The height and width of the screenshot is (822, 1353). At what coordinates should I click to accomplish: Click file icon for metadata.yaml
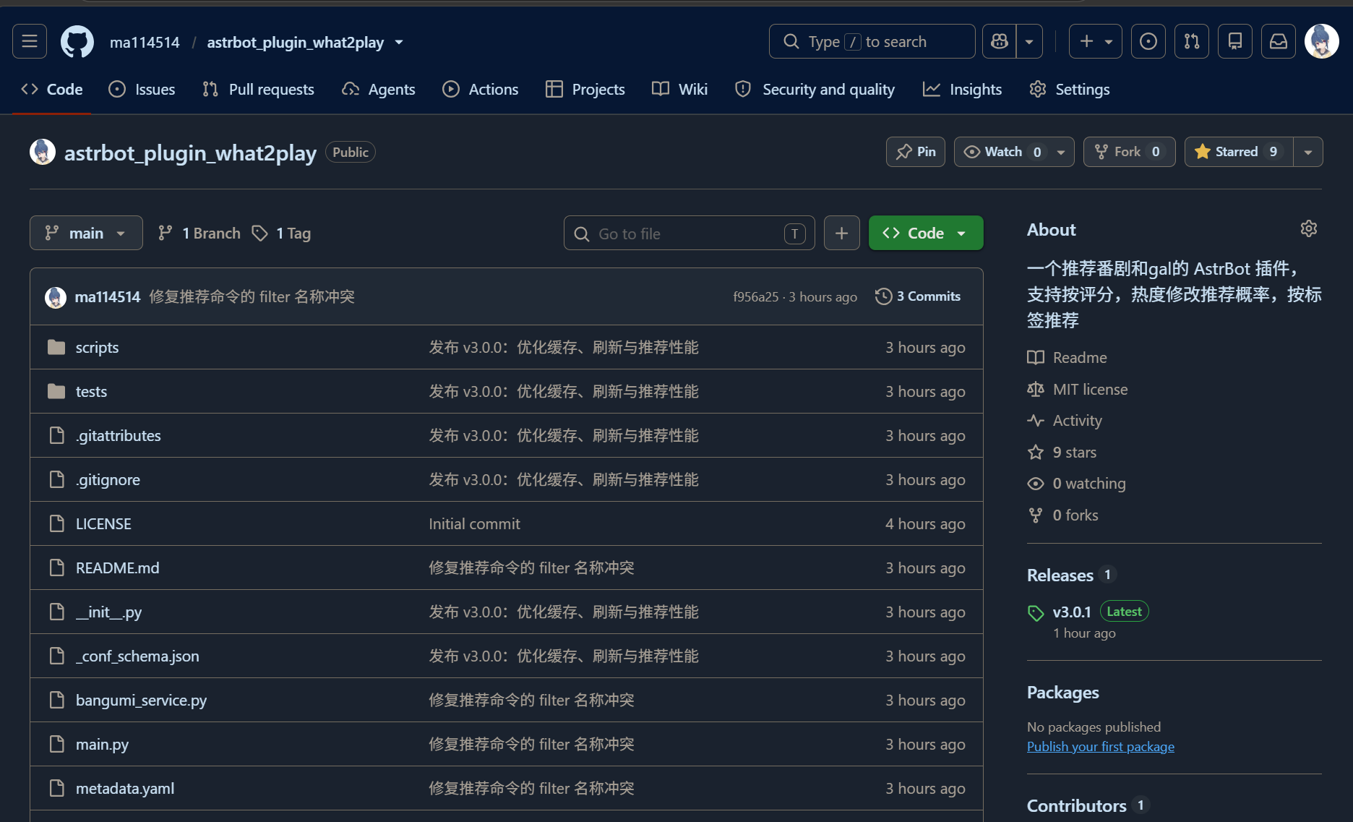pos(56,788)
